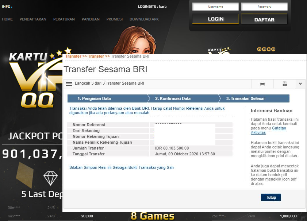Click the 5 Last Dep heading
This screenshot has height=221, width=307.
click(42, 194)
